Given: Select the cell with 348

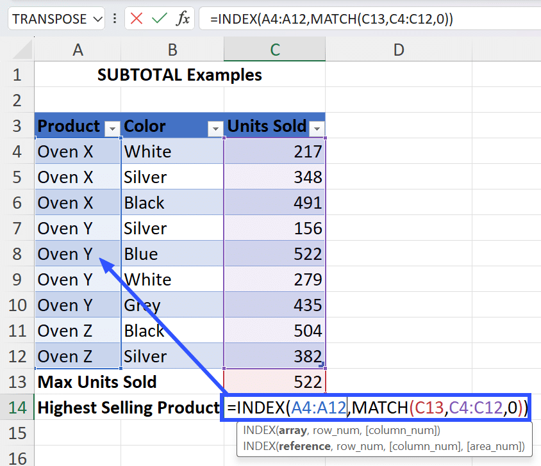Looking at the screenshot, I should (274, 177).
